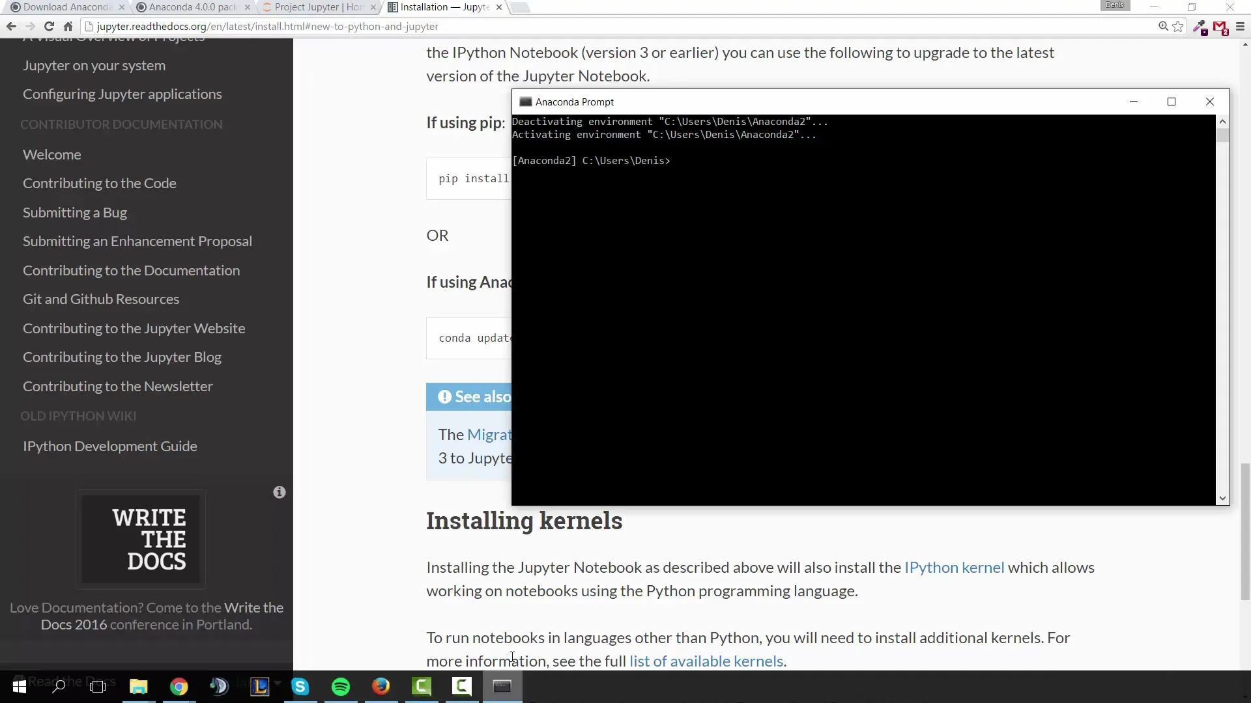Close the Download Anaconda tab
Image resolution: width=1251 pixels, height=703 pixels.
point(122,7)
